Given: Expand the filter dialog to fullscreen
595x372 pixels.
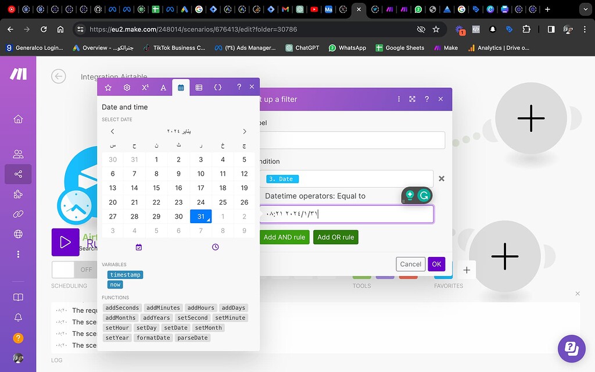Looking at the screenshot, I should (x=412, y=99).
